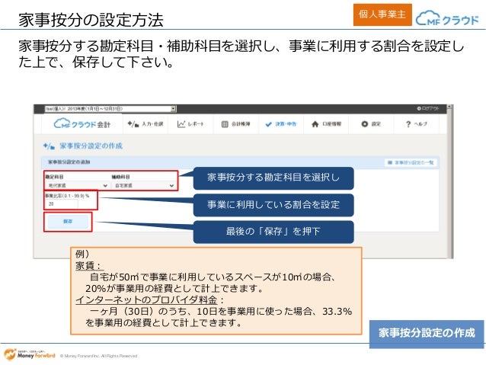Click the ログアウト link
This screenshot has width=486, height=365.
428,108
